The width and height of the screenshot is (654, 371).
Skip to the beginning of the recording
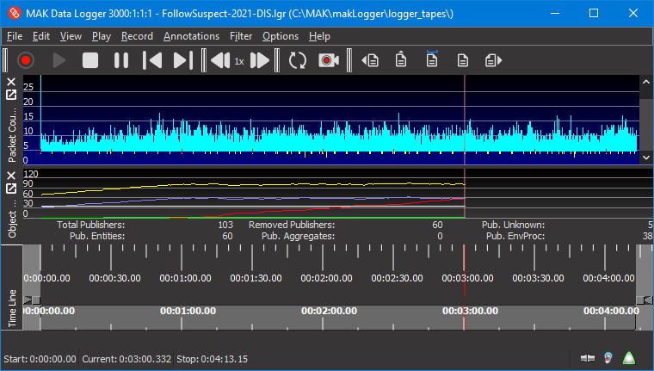coord(152,60)
